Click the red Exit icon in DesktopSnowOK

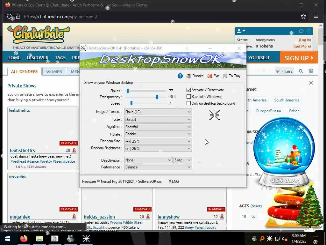pyautogui.click(x=210, y=76)
